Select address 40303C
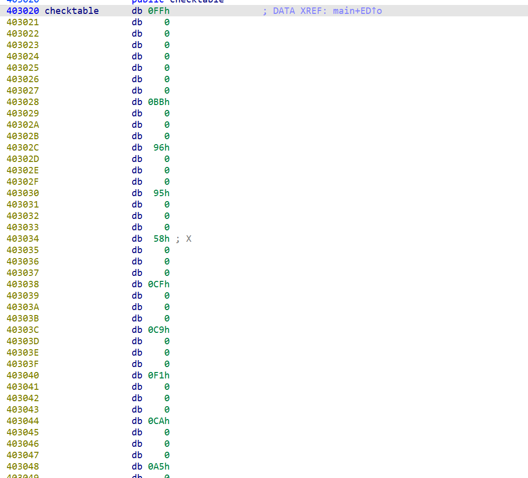The image size is (528, 478). [x=23, y=330]
